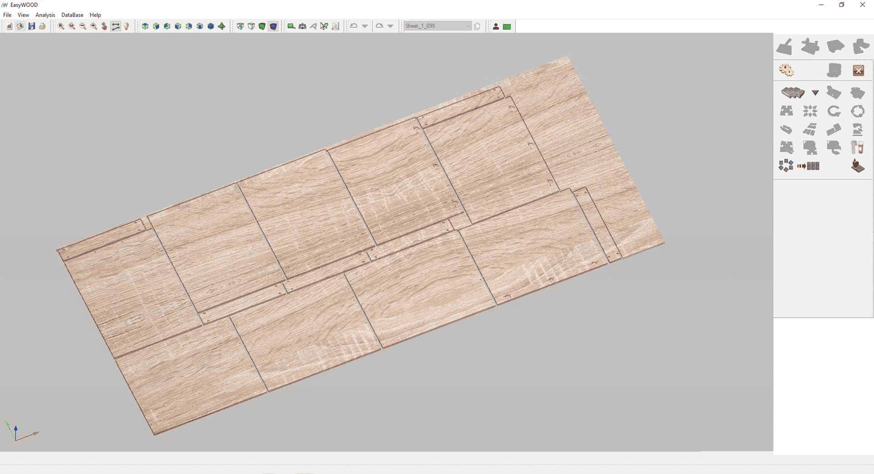Image resolution: width=874 pixels, height=474 pixels.
Task: Expand the dropdown triangle beside stacked boards
Action: (815, 93)
